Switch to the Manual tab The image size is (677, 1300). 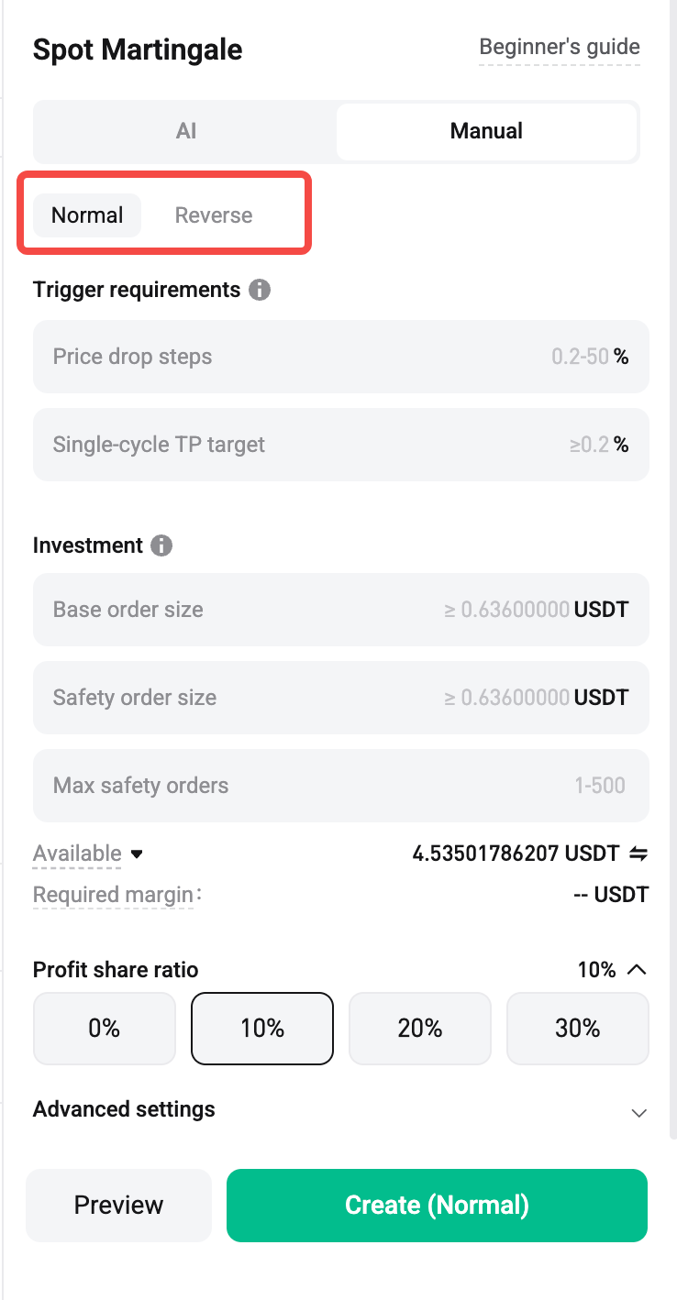click(x=486, y=131)
